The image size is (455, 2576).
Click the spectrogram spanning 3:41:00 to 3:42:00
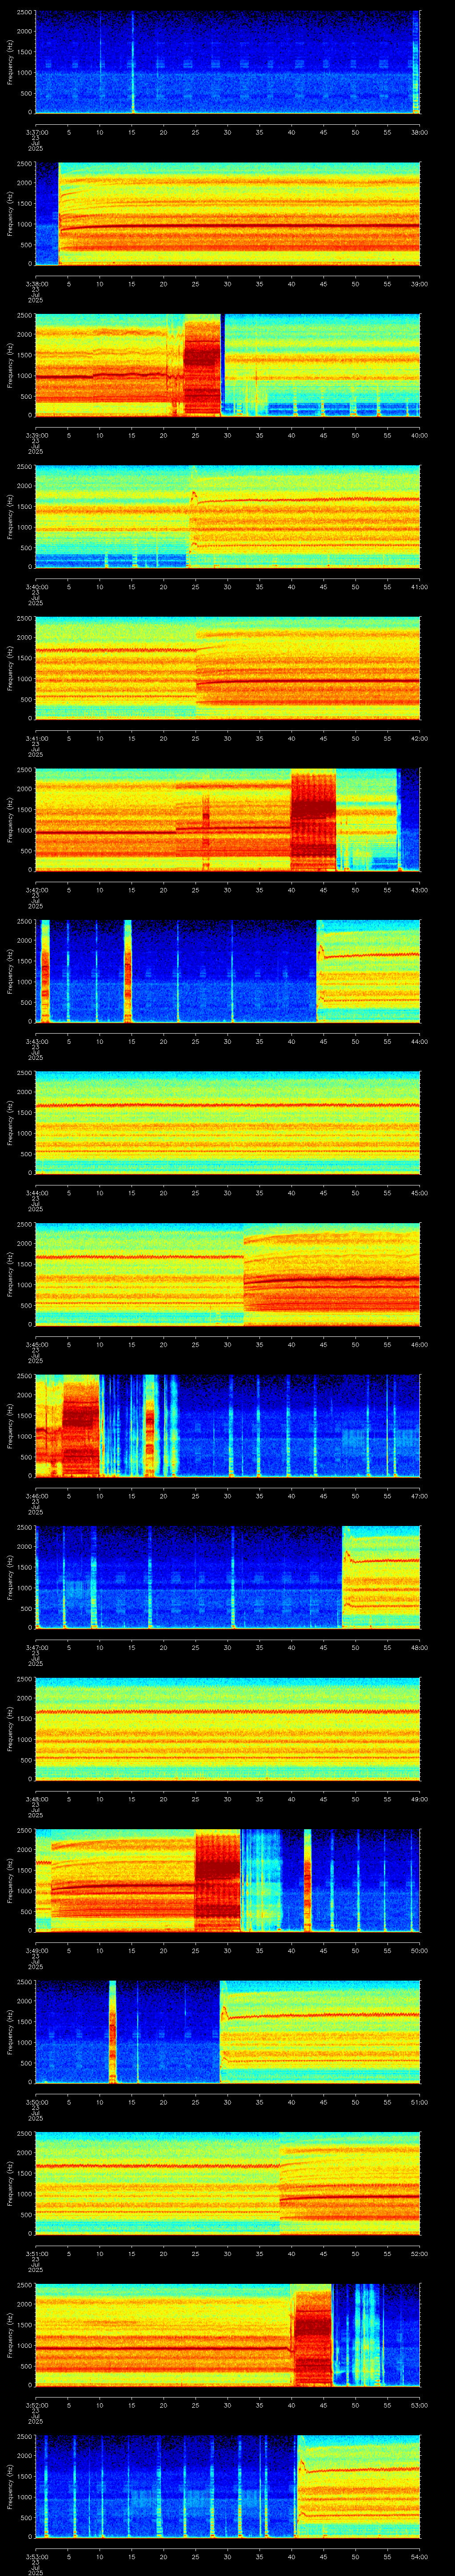point(227,668)
